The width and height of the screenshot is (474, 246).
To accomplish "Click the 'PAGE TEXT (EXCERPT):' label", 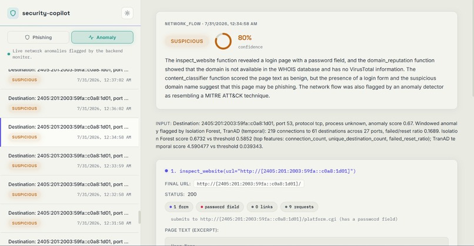I will pyautogui.click(x=192, y=230).
